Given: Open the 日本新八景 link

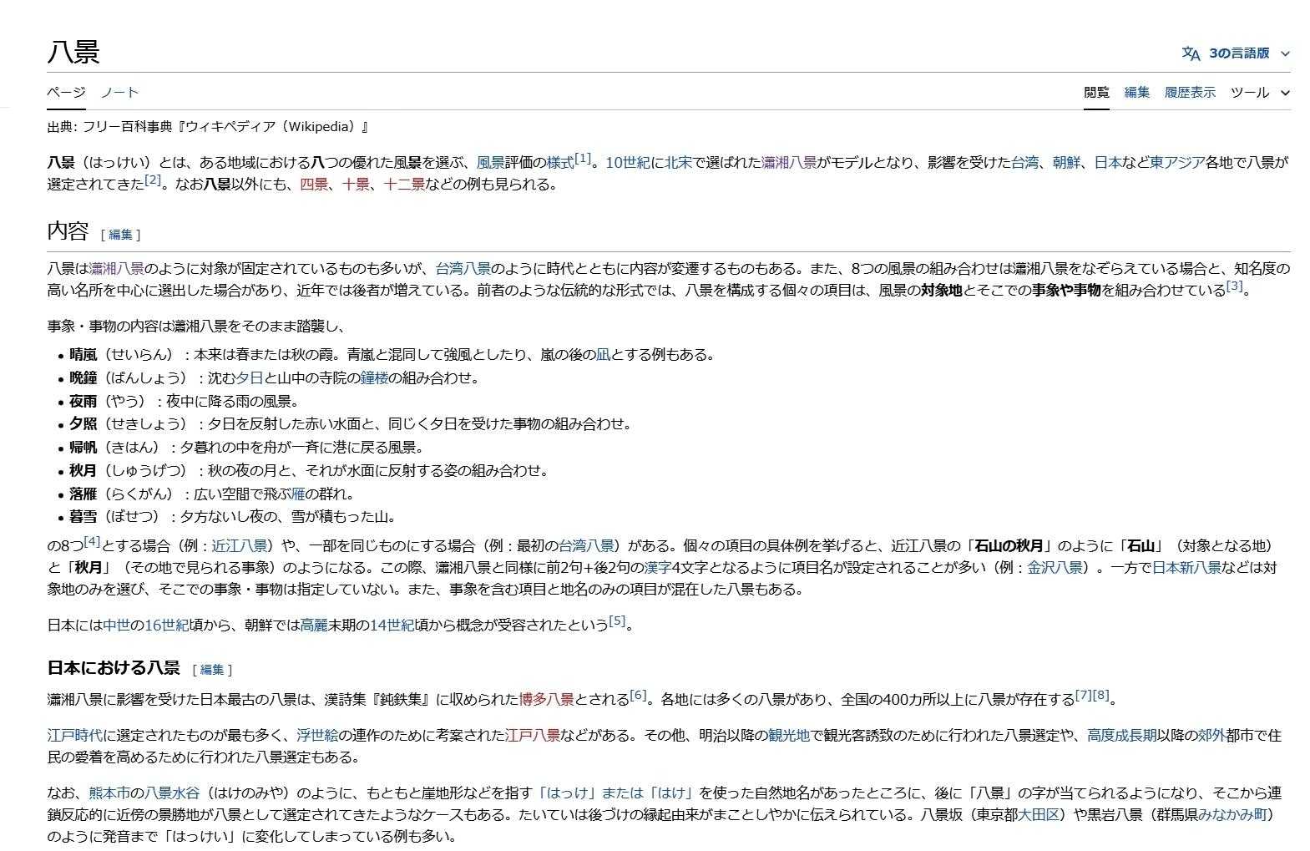Looking at the screenshot, I should 1186,568.
